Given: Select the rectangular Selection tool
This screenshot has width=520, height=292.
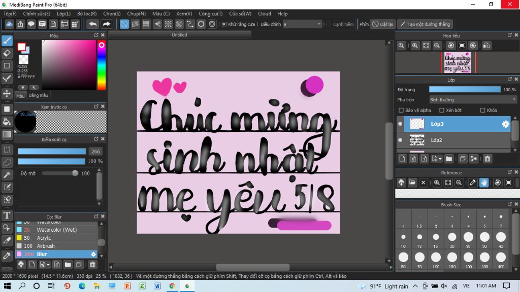Looking at the screenshot, I should pos(7,150).
